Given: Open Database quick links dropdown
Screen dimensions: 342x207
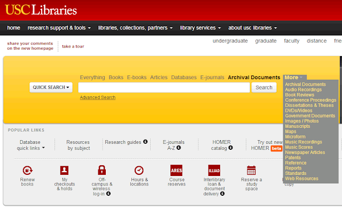Looking at the screenshot, I should pyautogui.click(x=30, y=145).
